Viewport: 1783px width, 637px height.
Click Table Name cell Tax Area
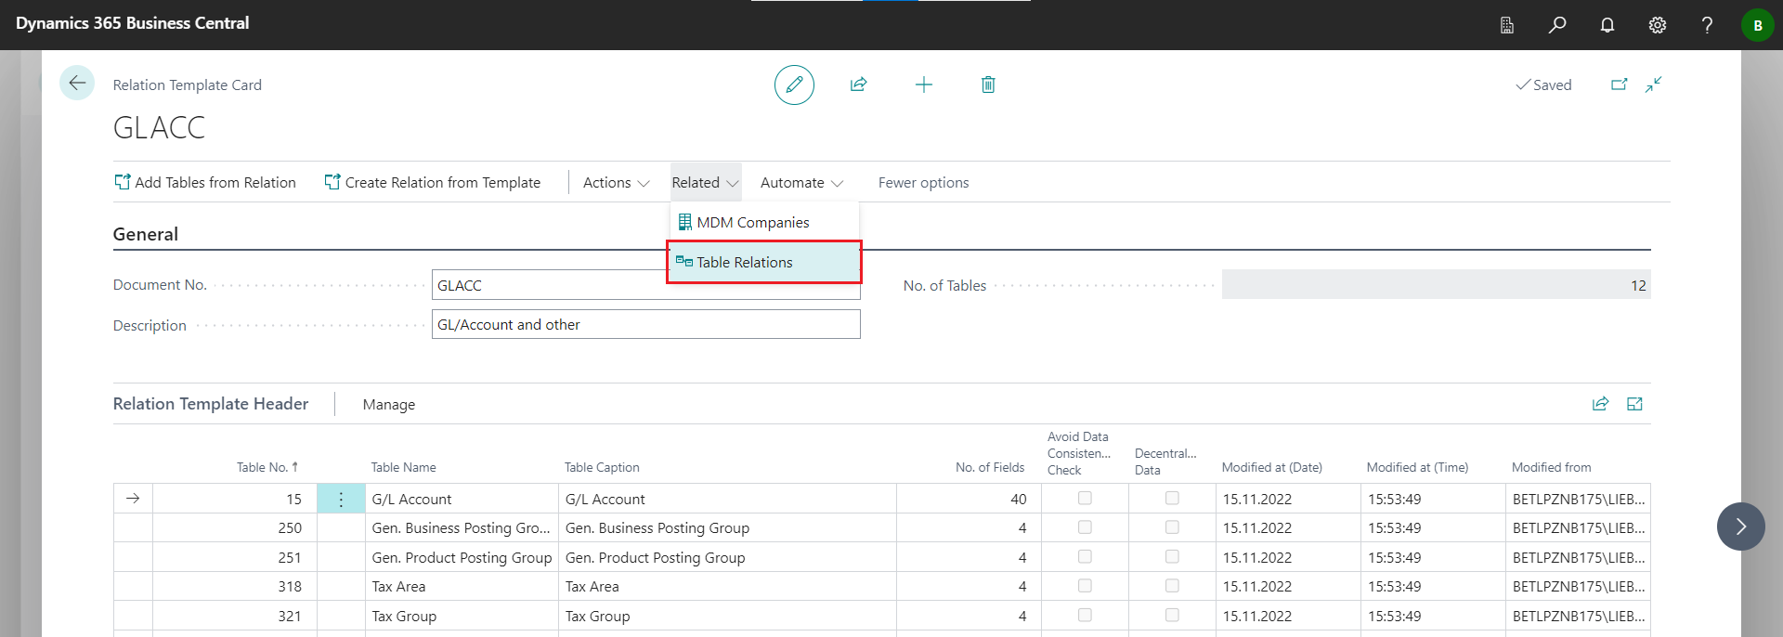click(462, 587)
